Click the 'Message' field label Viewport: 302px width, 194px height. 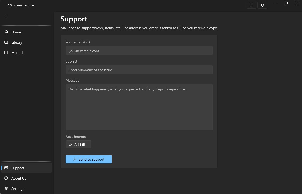coord(73,80)
